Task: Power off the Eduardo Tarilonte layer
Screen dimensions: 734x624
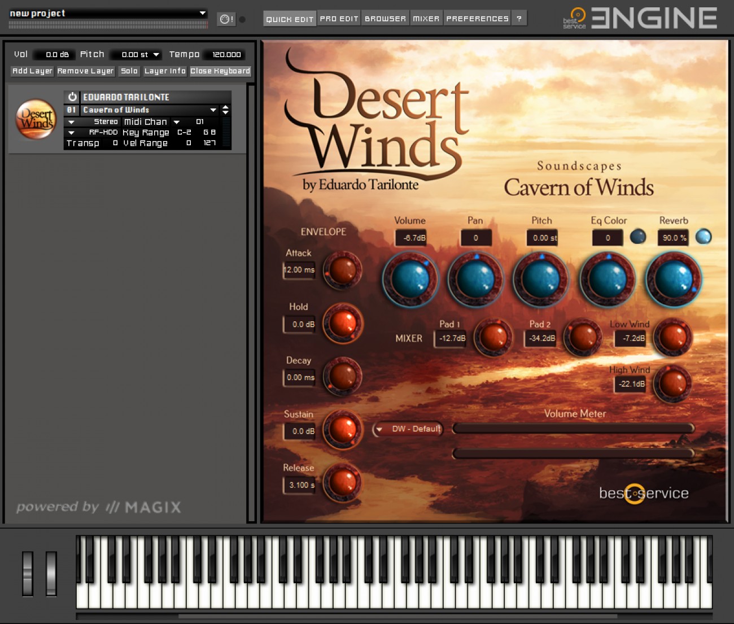Action: [x=71, y=96]
